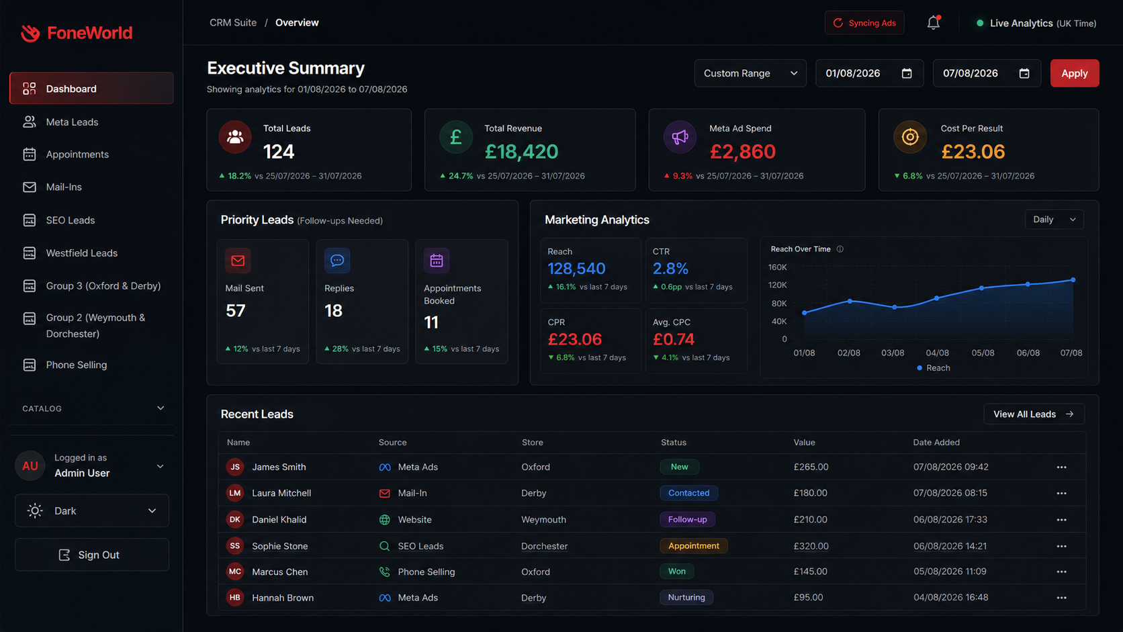Click the Live Analytics status indicator
The image size is (1123, 632).
click(1036, 24)
